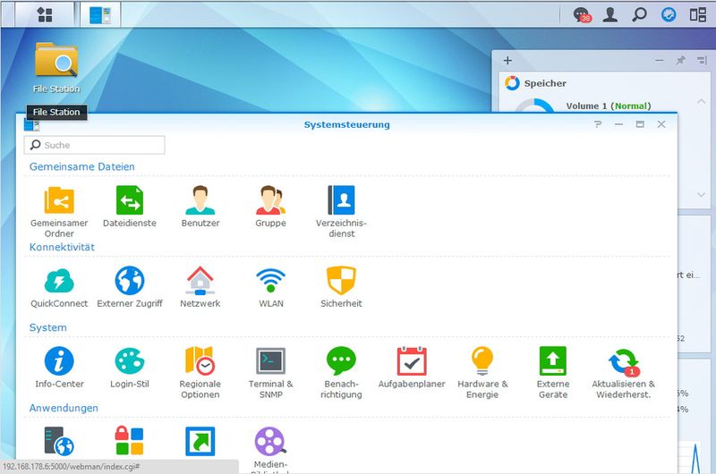Open the main menu grid button
The height and width of the screenshot is (474, 716).
pyautogui.click(x=44, y=14)
